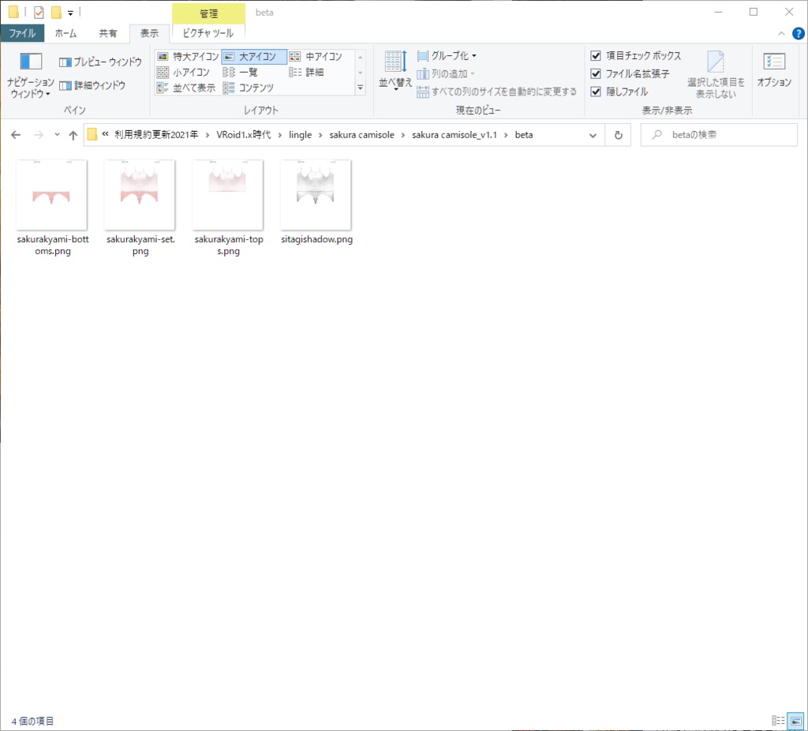Toggle the Preview pane button

click(x=100, y=62)
